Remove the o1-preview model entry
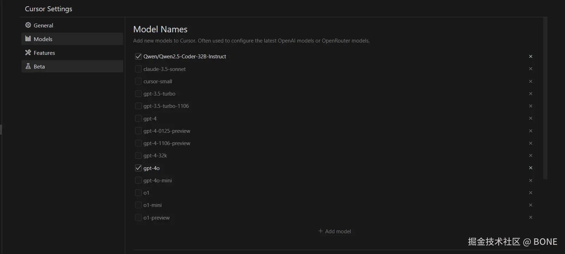 531,217
